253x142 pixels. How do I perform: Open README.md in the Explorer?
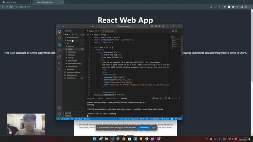72,78
